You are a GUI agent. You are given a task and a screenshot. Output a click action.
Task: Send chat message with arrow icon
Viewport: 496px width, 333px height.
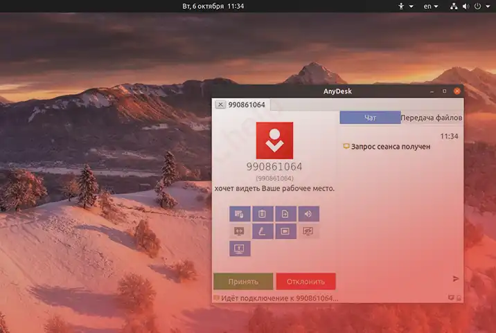456,278
